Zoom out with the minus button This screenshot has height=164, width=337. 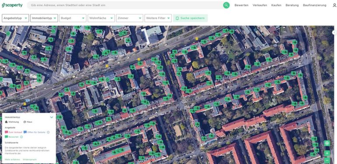coord(327,161)
